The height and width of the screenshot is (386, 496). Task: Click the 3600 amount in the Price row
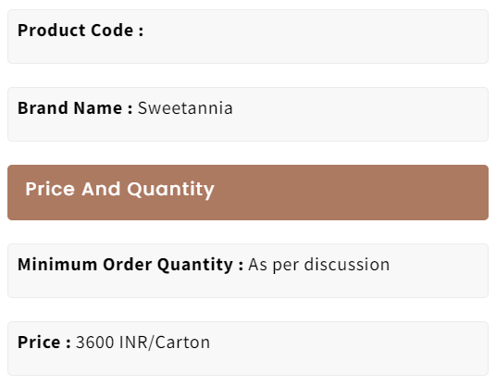[x=95, y=342]
